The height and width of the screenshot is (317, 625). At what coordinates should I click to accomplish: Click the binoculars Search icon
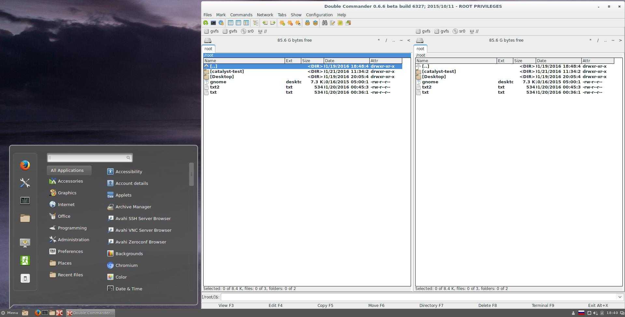pos(324,23)
